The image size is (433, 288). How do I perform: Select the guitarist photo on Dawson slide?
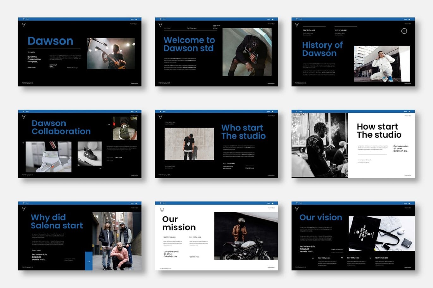[111, 53]
